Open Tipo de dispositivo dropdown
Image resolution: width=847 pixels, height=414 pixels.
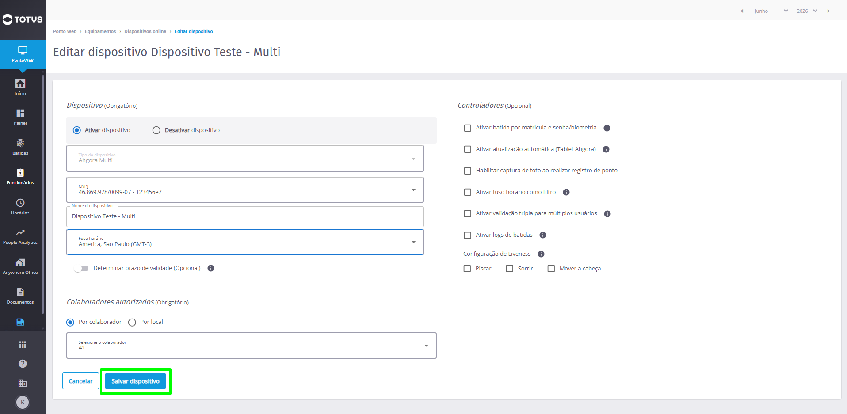tap(245, 158)
